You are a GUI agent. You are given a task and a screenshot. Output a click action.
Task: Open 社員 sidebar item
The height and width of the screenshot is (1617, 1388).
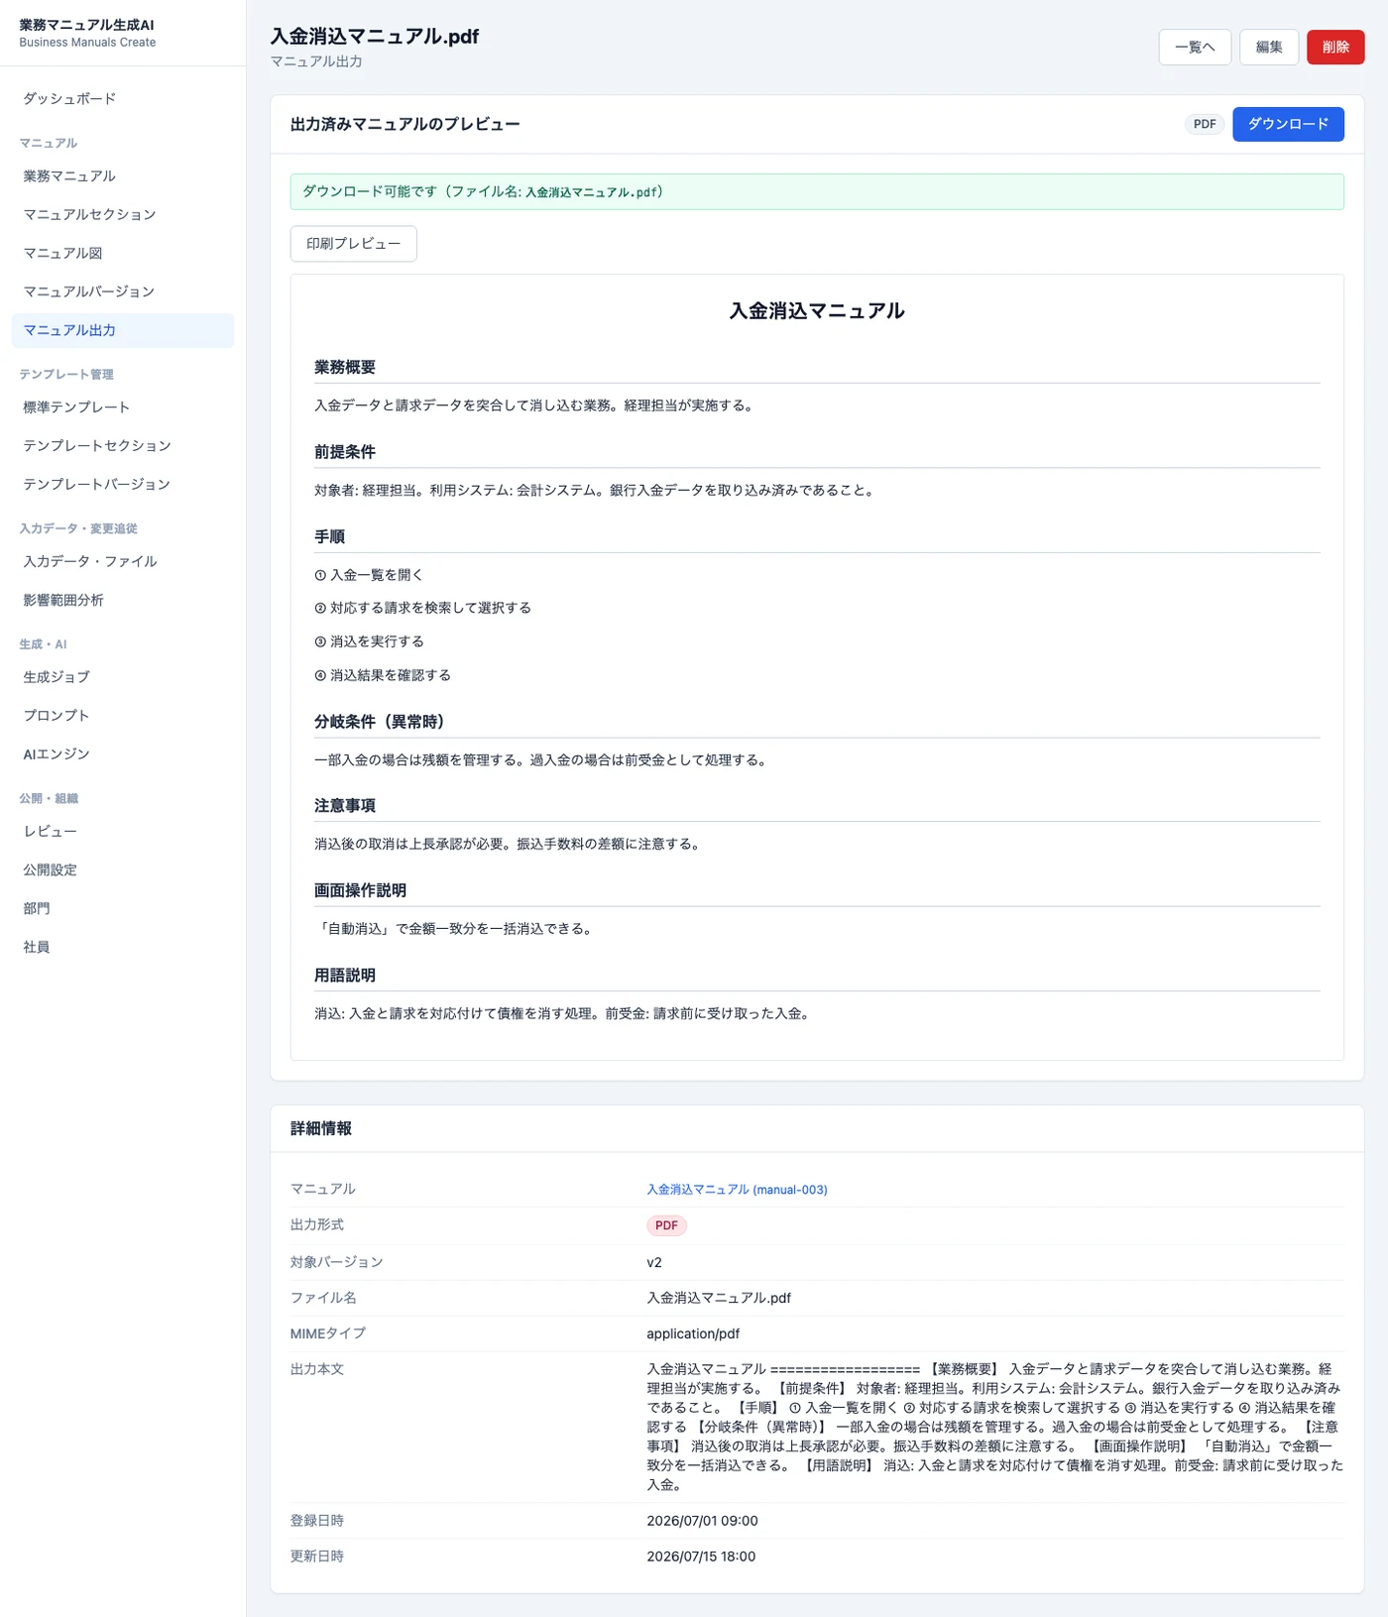123,947
